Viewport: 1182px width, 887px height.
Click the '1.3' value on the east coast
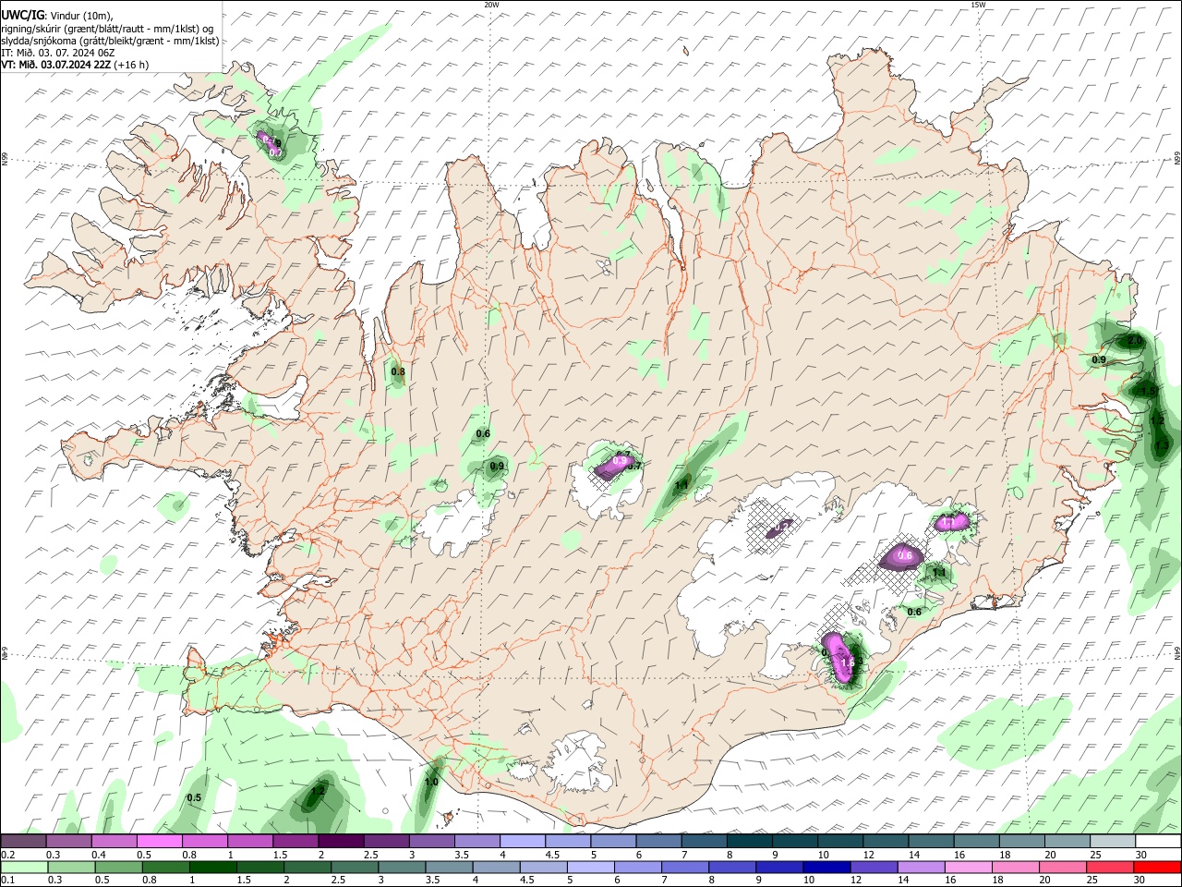click(1161, 445)
